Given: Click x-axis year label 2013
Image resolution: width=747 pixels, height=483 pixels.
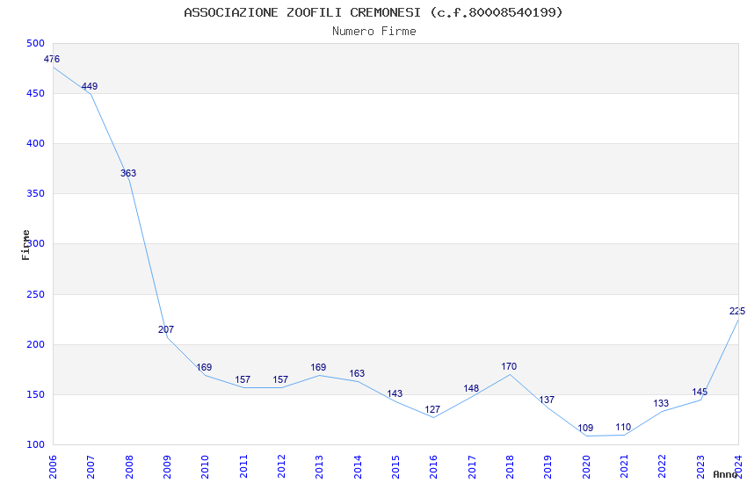Looking at the screenshot, I should (319, 467).
